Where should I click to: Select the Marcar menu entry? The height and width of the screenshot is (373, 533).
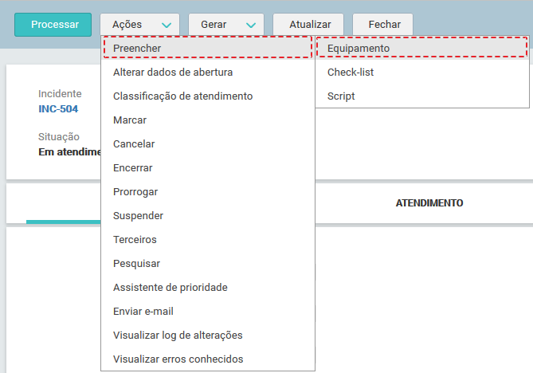click(x=208, y=120)
